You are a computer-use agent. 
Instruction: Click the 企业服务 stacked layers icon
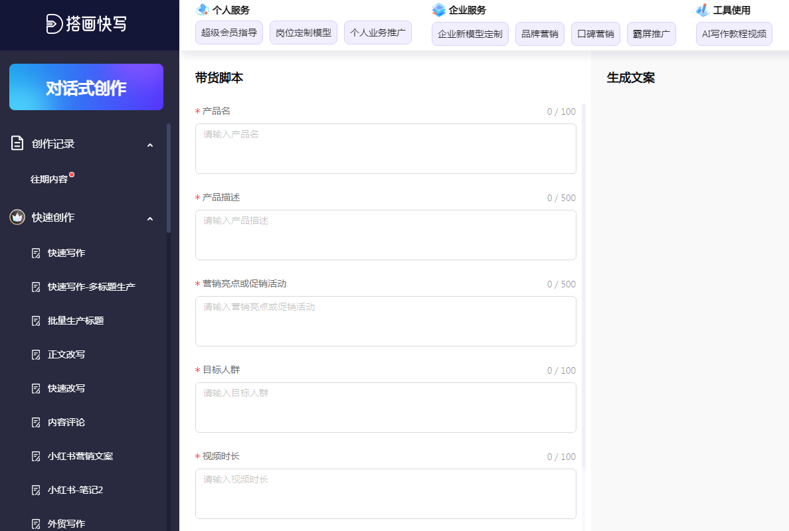pyautogui.click(x=438, y=10)
